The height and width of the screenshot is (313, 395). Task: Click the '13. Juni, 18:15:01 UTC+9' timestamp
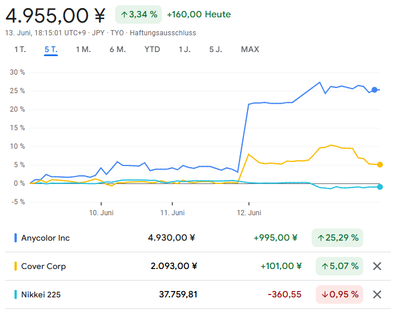coord(45,33)
